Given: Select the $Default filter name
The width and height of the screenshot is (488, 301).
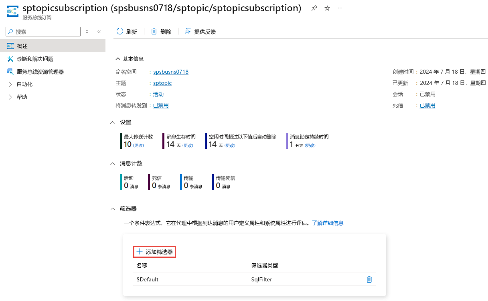Looking at the screenshot, I should [x=148, y=279].
